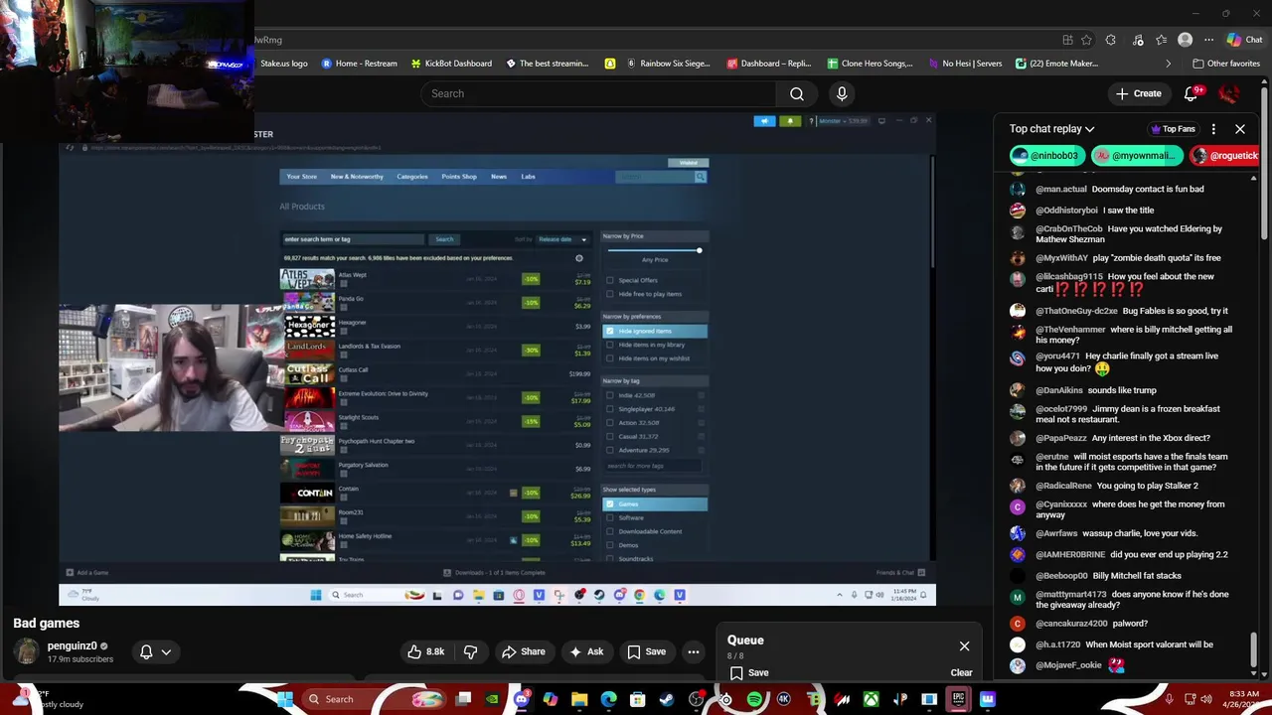Add page to favorites star
1272x715 pixels.
pos(1086,40)
